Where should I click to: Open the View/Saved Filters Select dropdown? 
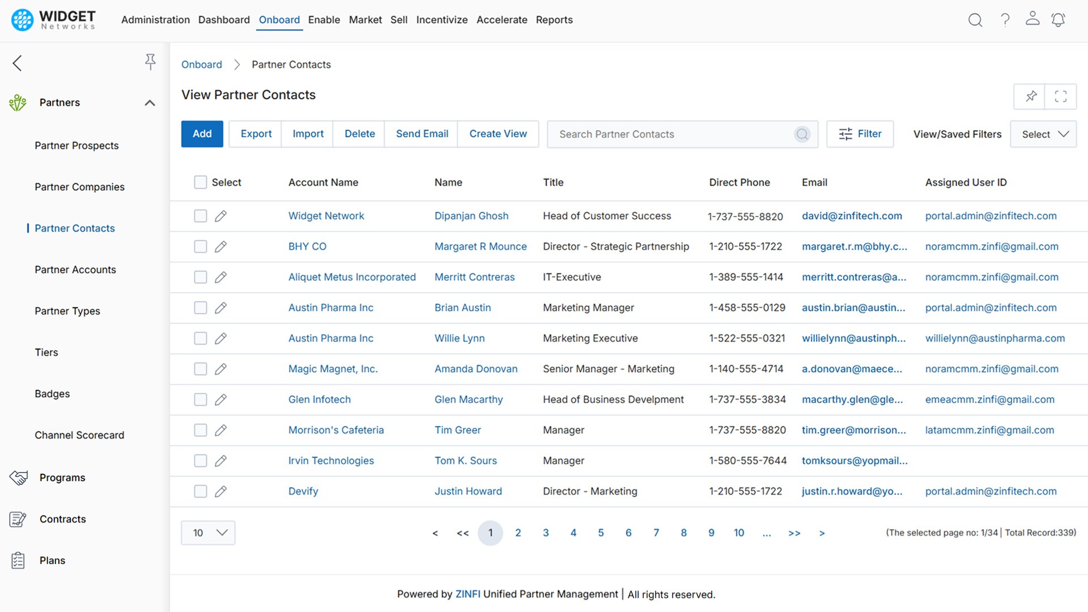[1043, 134]
